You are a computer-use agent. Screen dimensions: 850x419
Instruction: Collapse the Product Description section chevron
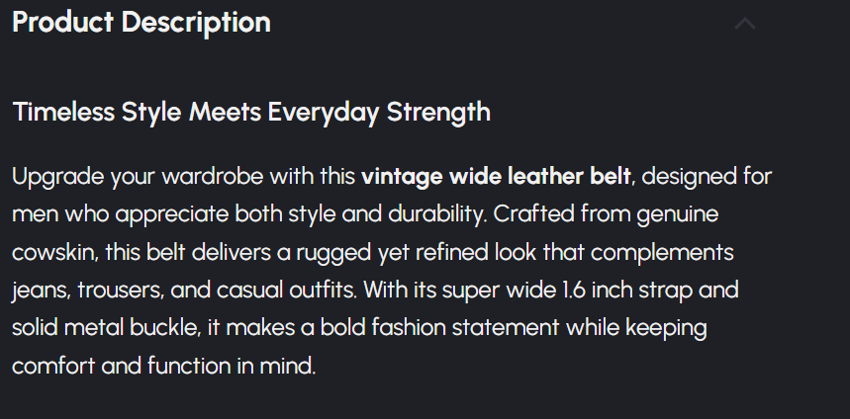[745, 24]
